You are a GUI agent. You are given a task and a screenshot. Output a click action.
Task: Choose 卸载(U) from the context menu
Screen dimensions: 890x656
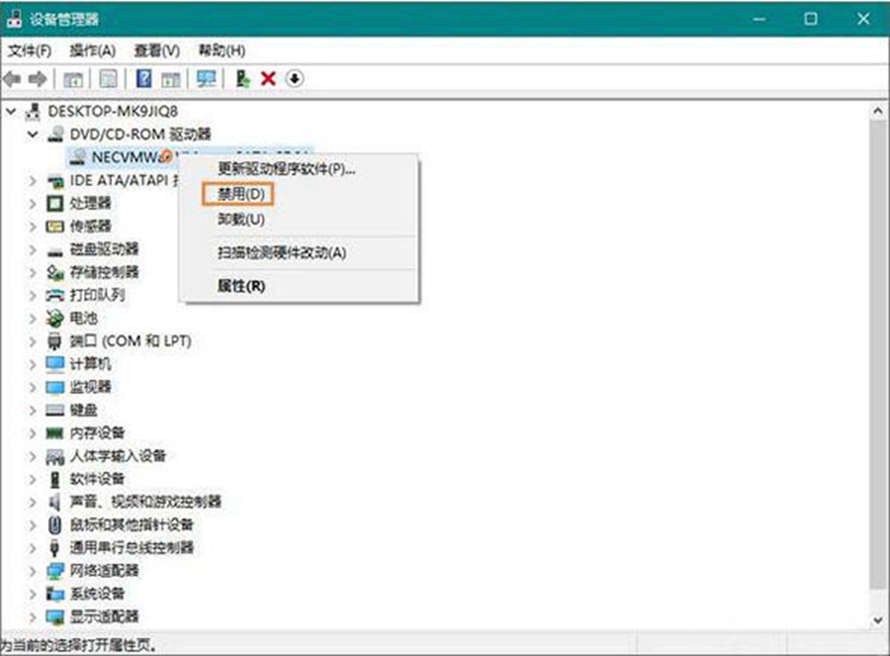241,220
